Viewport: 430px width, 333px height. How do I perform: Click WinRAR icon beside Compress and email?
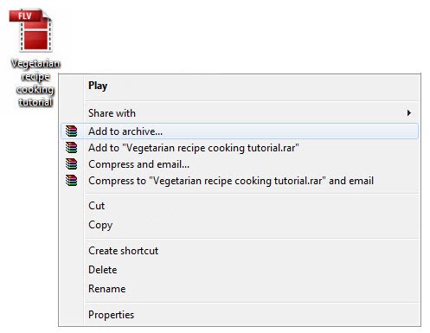tap(71, 164)
